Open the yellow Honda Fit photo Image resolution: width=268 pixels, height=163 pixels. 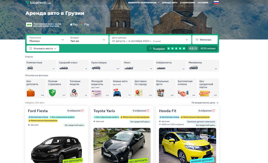188,145
